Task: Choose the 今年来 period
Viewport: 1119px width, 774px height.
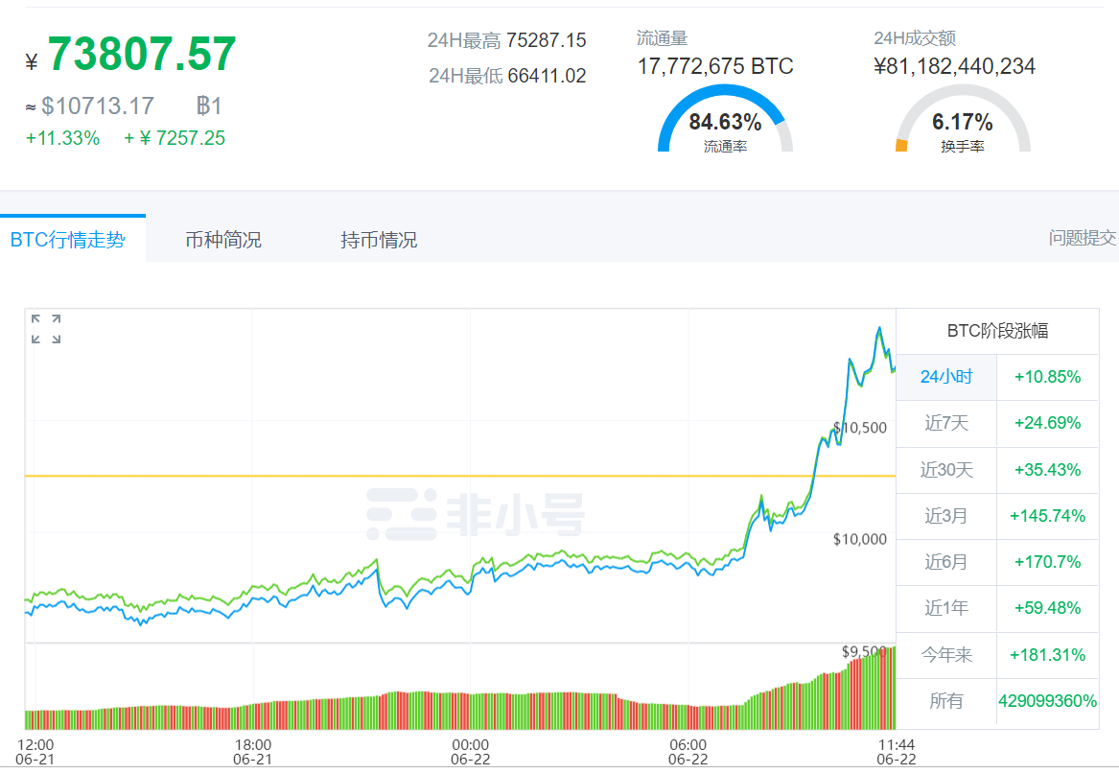Action: click(946, 655)
